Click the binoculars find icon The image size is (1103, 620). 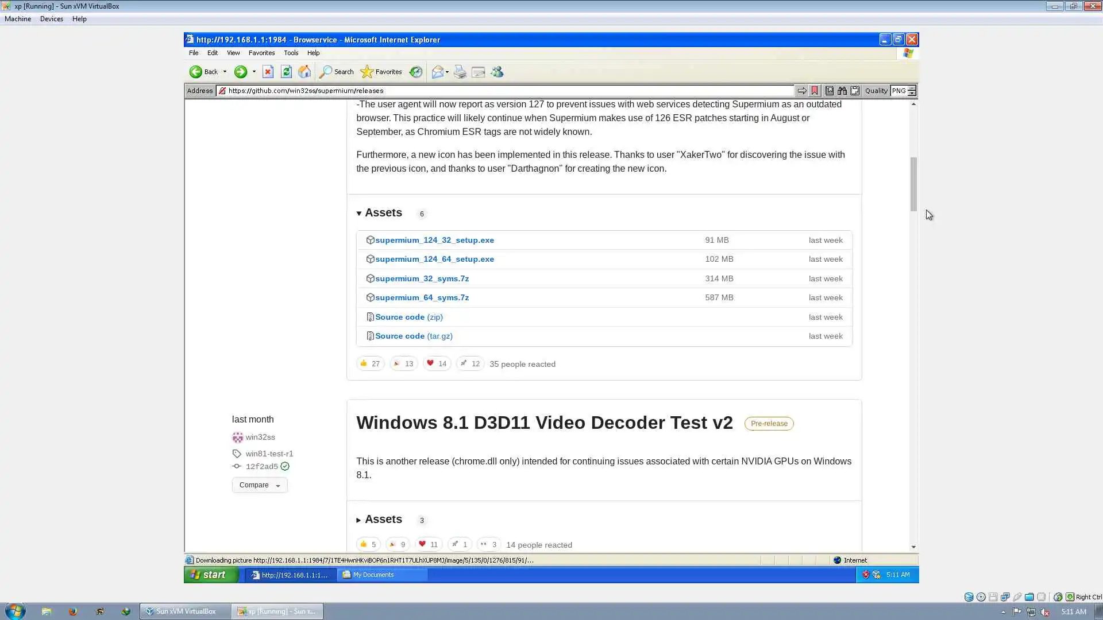[842, 91]
